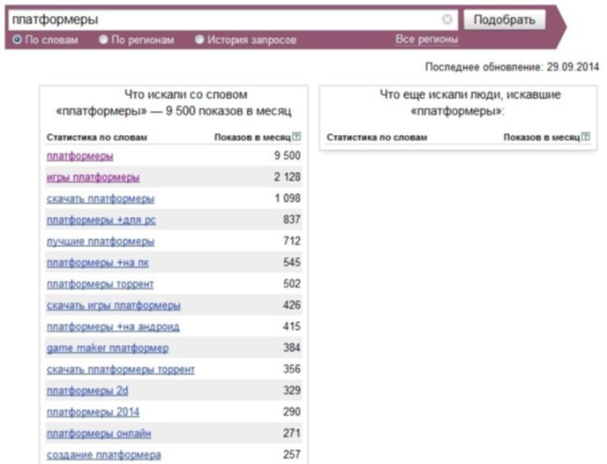Open the 'создание платформера' link
607x464 pixels.
104,454
